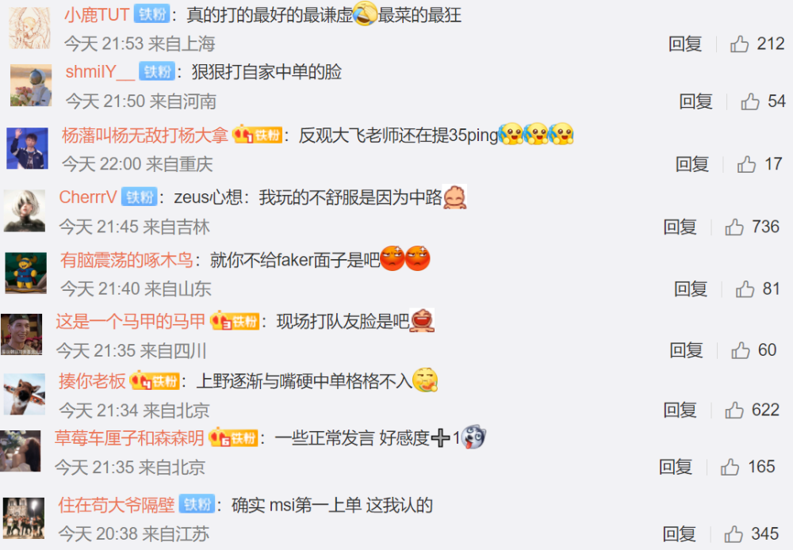Reply to CherrrV's zeus comment
The width and height of the screenshot is (793, 550).
(x=680, y=227)
